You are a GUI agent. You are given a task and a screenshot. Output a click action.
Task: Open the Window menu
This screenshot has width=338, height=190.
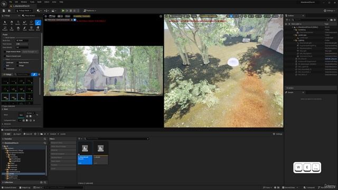point(24,2)
